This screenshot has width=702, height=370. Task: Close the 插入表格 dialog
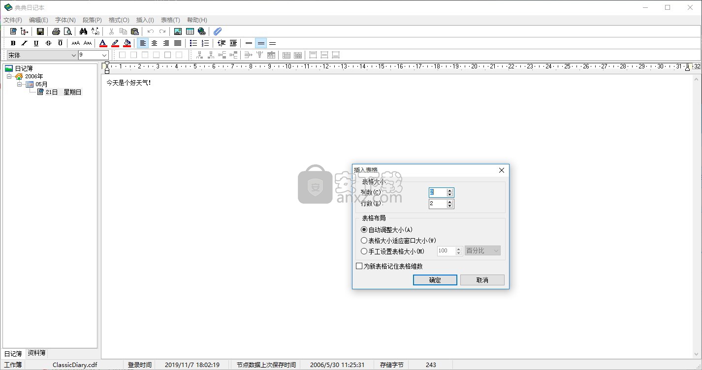[502, 170]
